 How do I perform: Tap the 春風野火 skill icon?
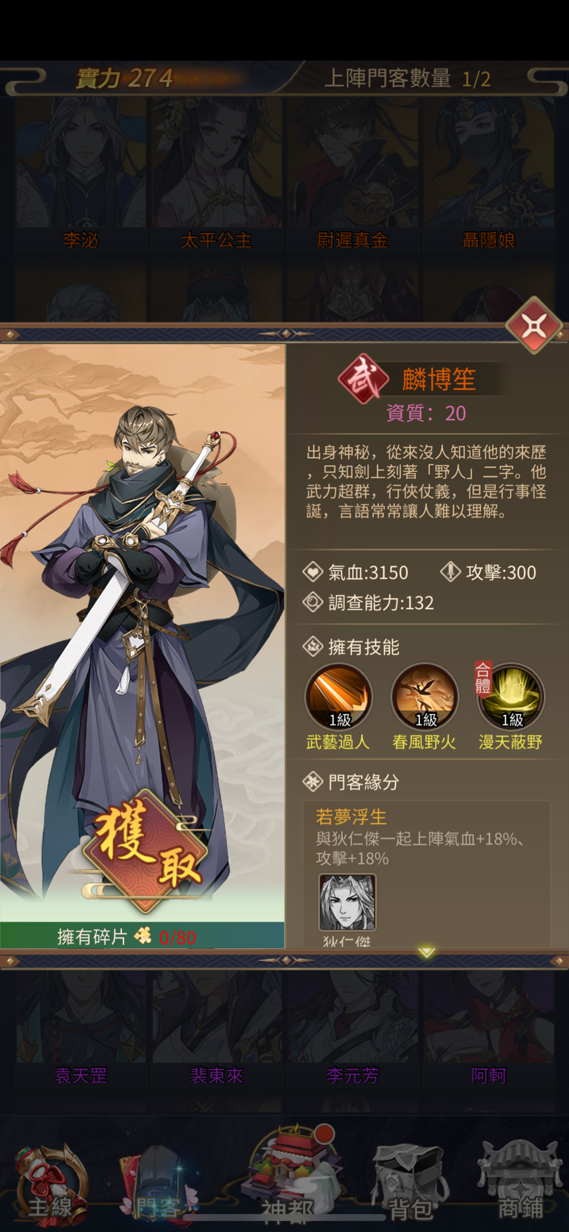[425, 697]
